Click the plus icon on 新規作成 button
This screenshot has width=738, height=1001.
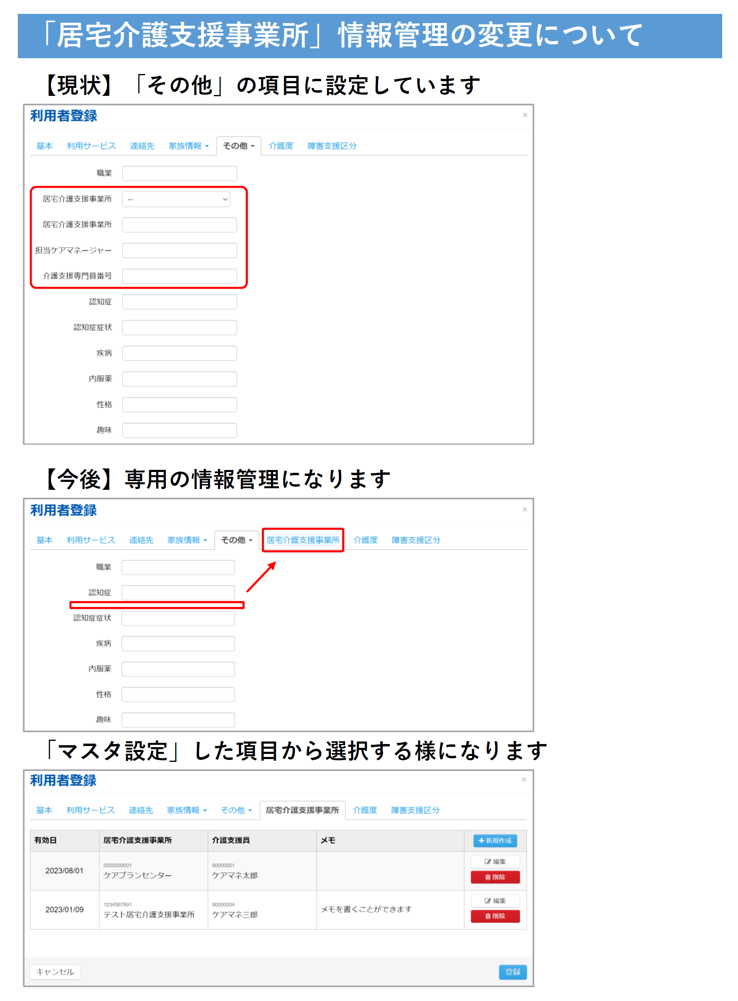pos(482,841)
